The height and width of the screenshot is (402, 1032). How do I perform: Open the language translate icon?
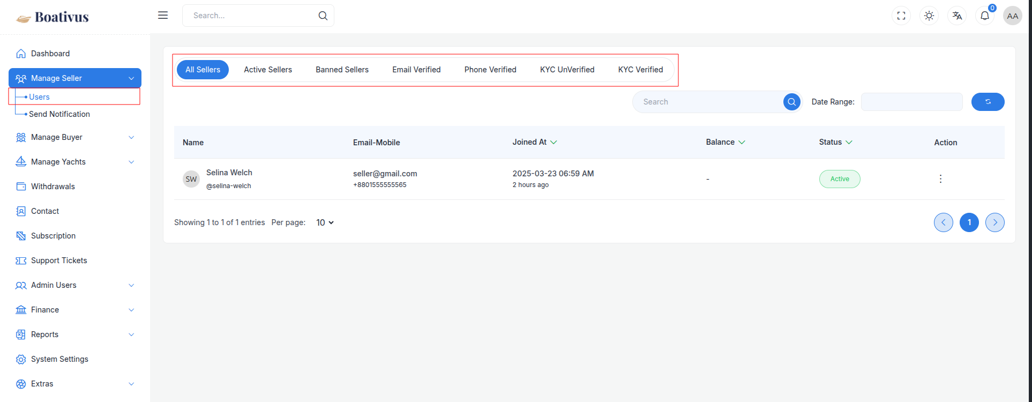pos(957,16)
